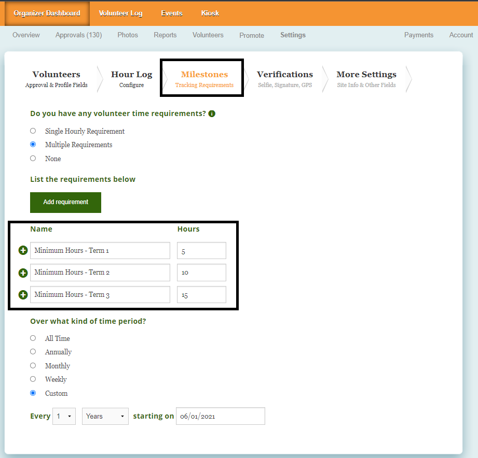
Task: Edit the Minimum Hours - Term 2 name field
Action: [100, 273]
